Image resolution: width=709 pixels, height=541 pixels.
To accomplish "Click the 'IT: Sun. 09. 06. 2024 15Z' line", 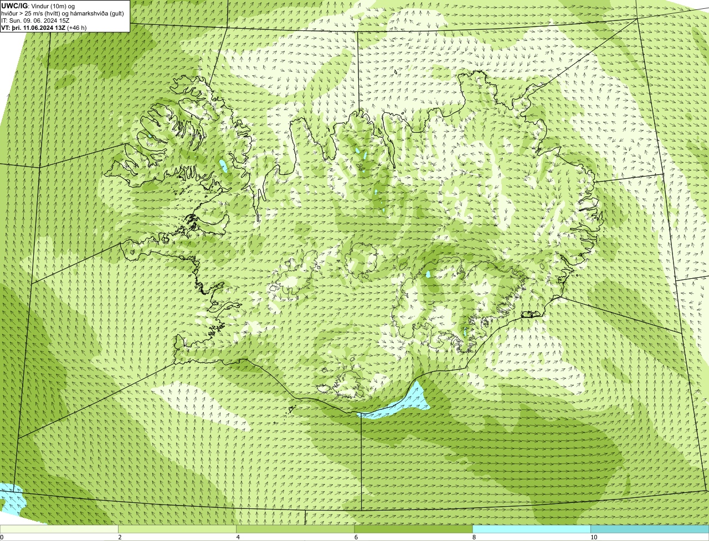I will (35, 20).
